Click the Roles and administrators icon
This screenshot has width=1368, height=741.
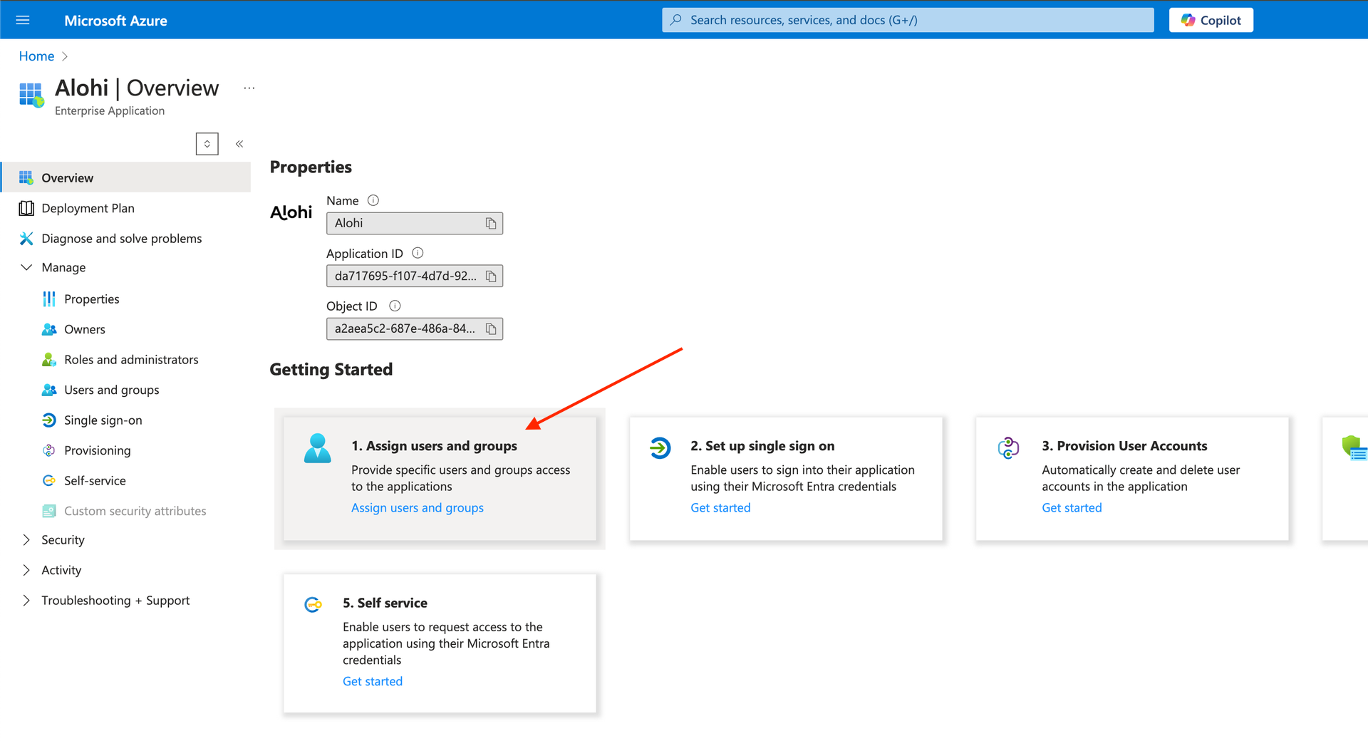(49, 360)
